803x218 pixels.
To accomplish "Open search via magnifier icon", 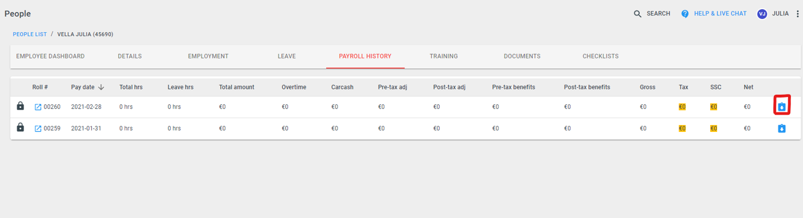I will click(638, 14).
